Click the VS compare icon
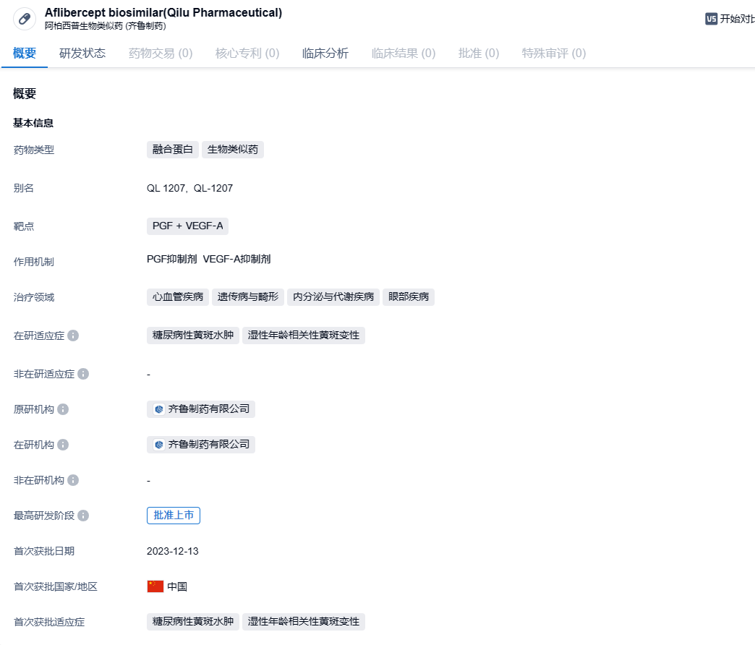The width and height of the screenshot is (755, 645). point(711,19)
